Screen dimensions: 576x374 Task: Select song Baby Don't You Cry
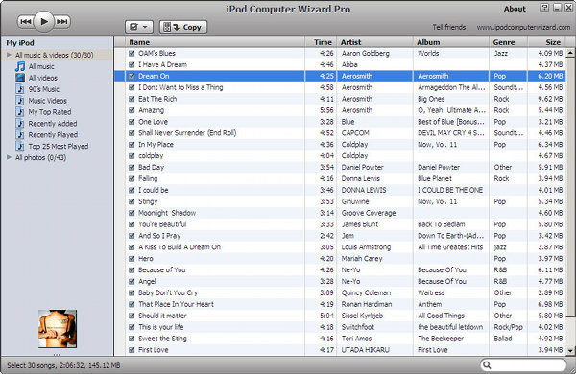[x=167, y=292]
